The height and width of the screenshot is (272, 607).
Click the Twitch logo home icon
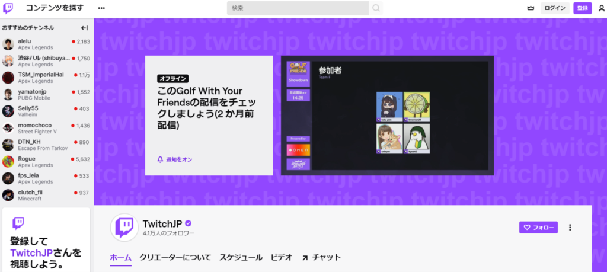coord(8,8)
